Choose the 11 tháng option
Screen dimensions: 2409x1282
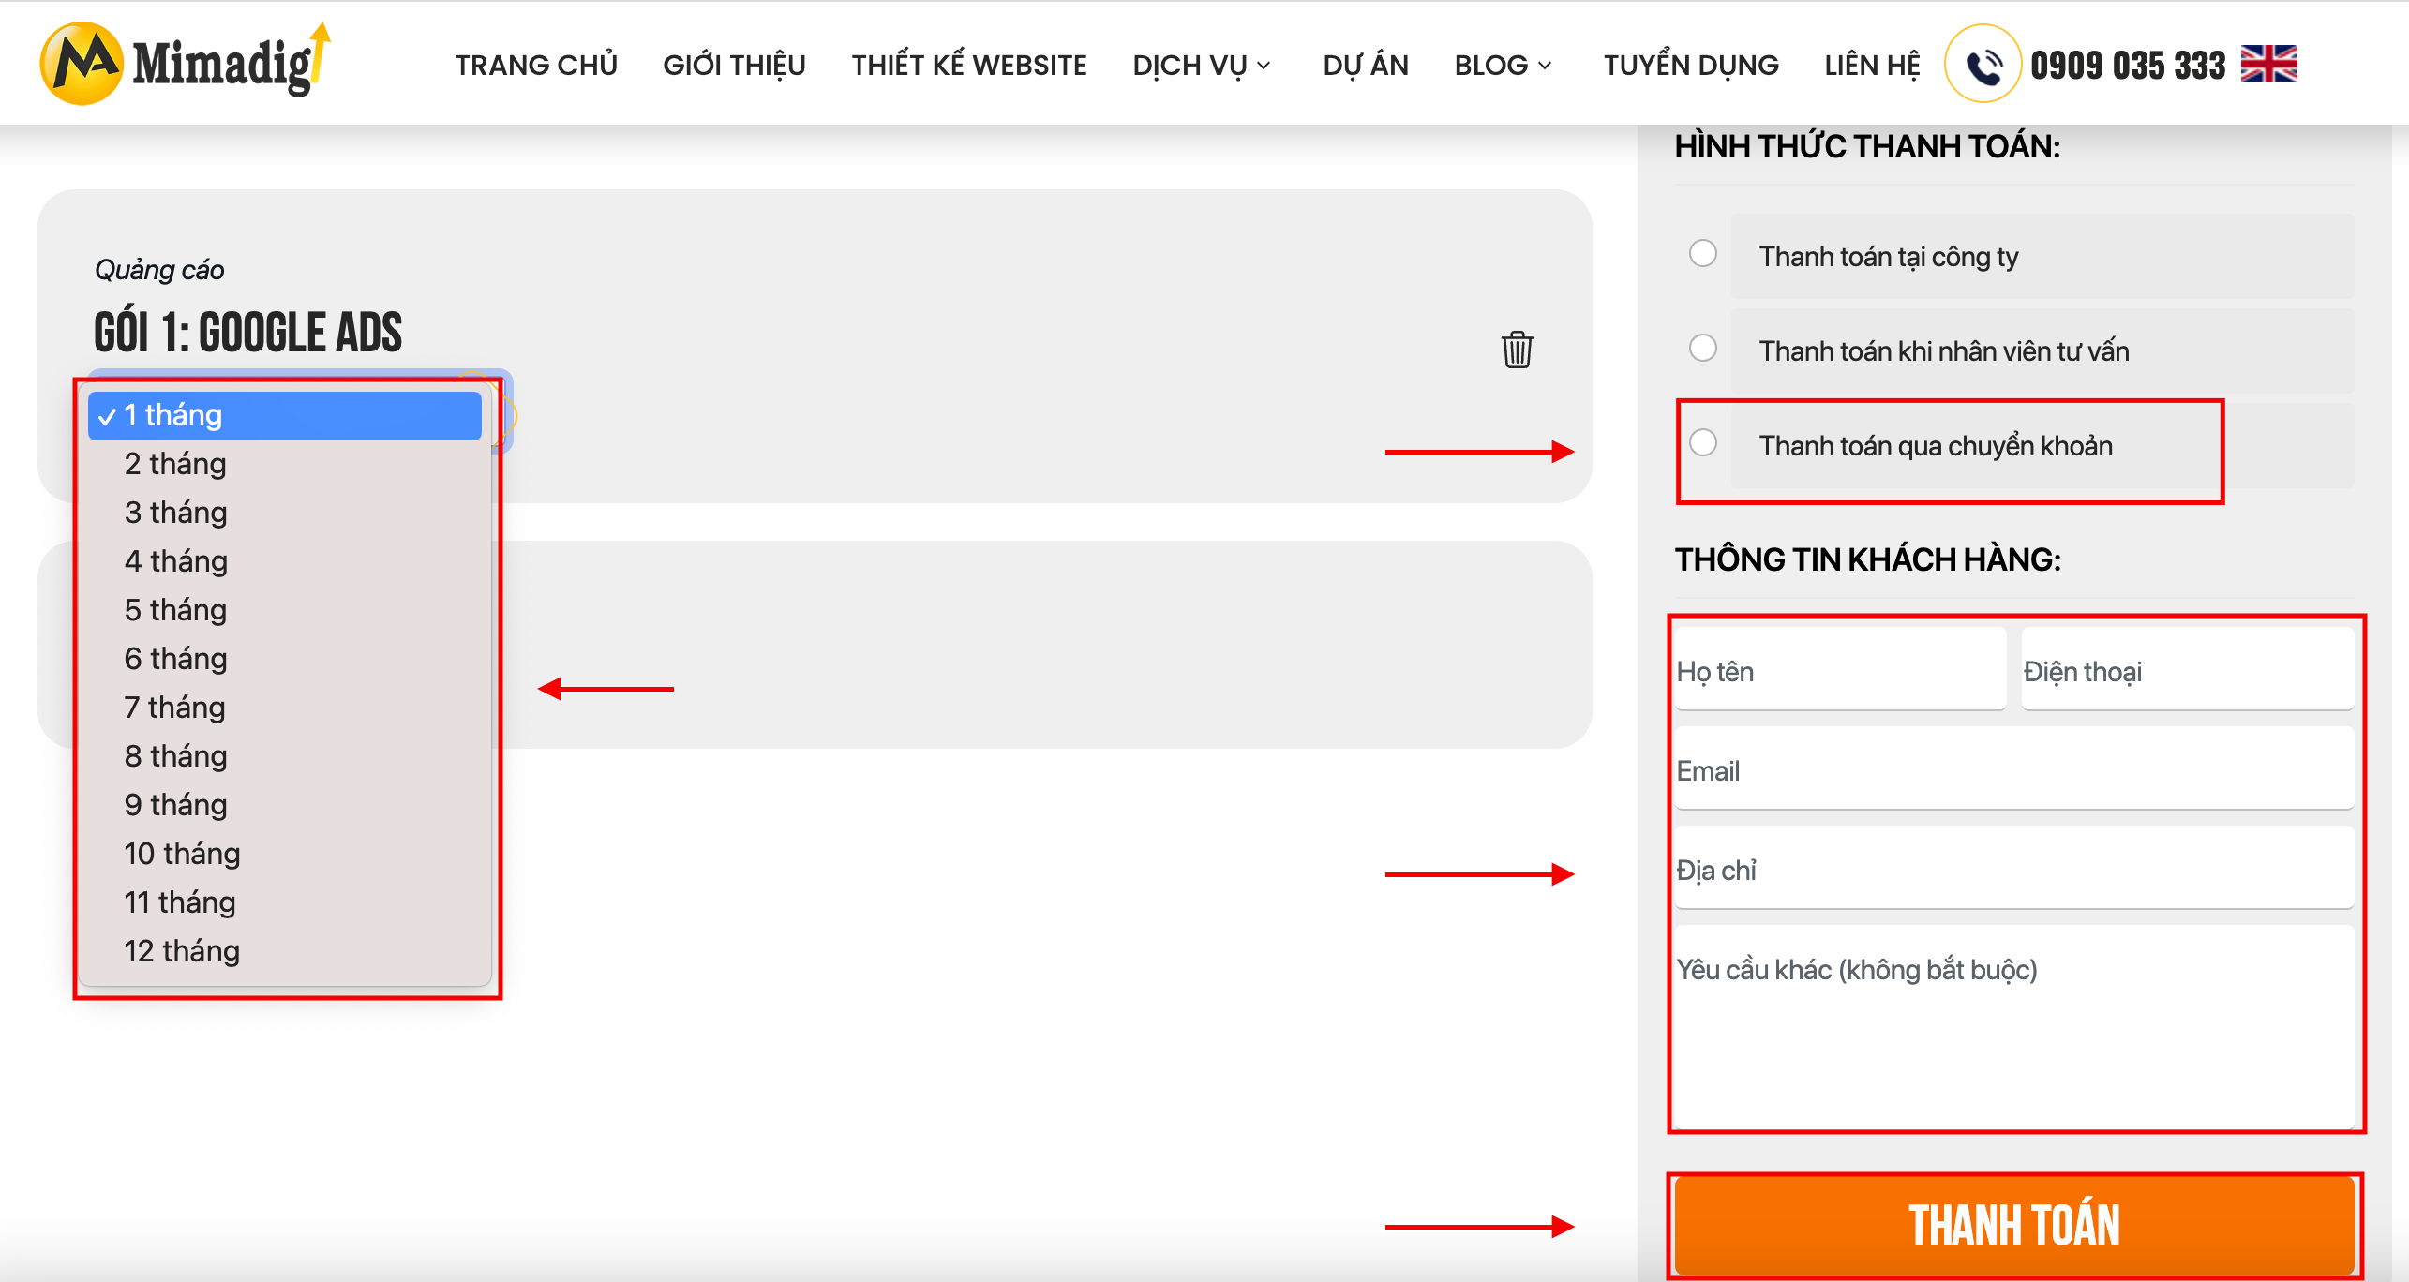[x=285, y=902]
